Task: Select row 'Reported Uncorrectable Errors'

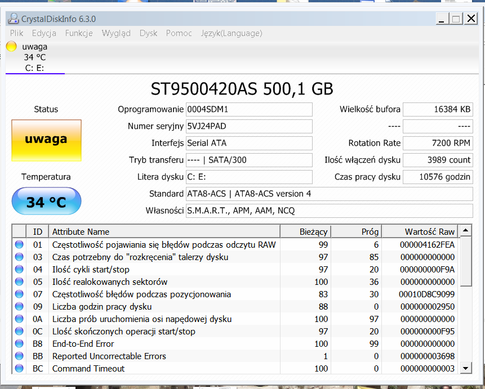Action: [236, 356]
